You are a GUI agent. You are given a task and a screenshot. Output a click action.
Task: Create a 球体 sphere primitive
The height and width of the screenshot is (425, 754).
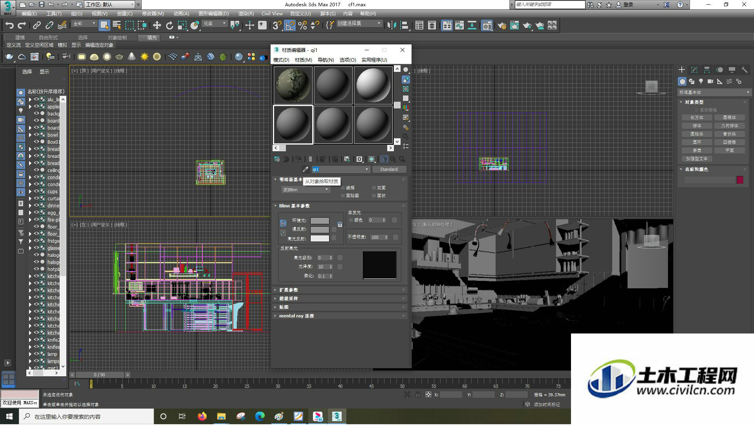(x=697, y=126)
